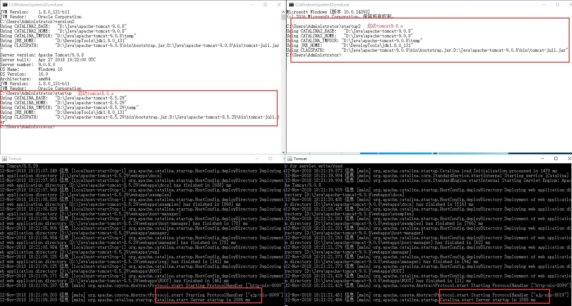Click the bottom-right Tomcat window title text

(x=300, y=159)
